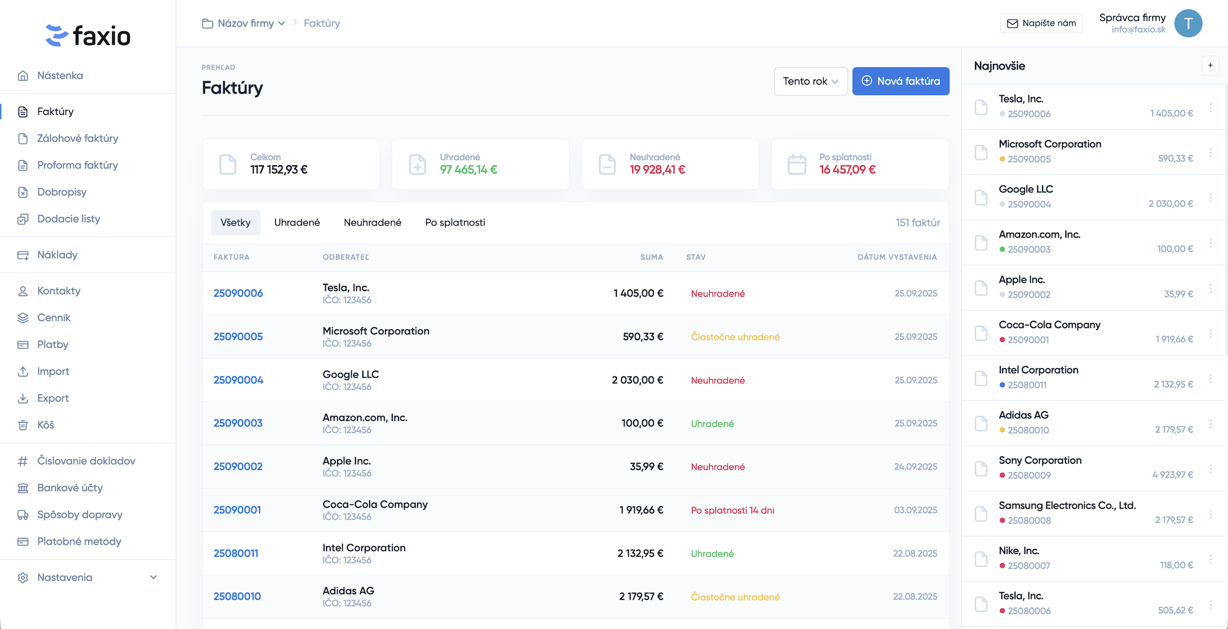Click the plus icon in Najnovšie panel
This screenshot has width=1228, height=629.
(1210, 66)
